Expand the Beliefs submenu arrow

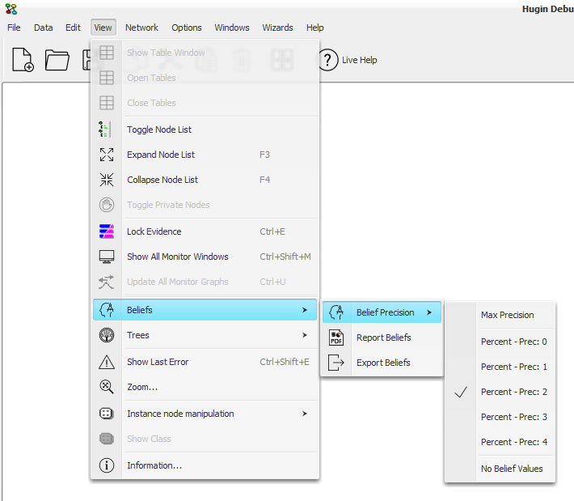tap(305, 310)
